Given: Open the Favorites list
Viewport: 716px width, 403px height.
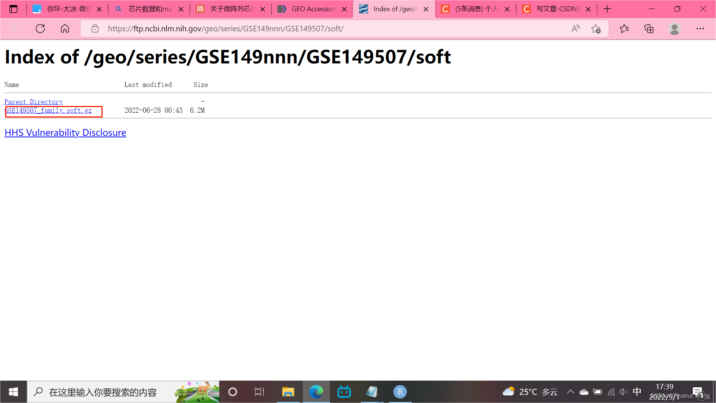Looking at the screenshot, I should (625, 28).
